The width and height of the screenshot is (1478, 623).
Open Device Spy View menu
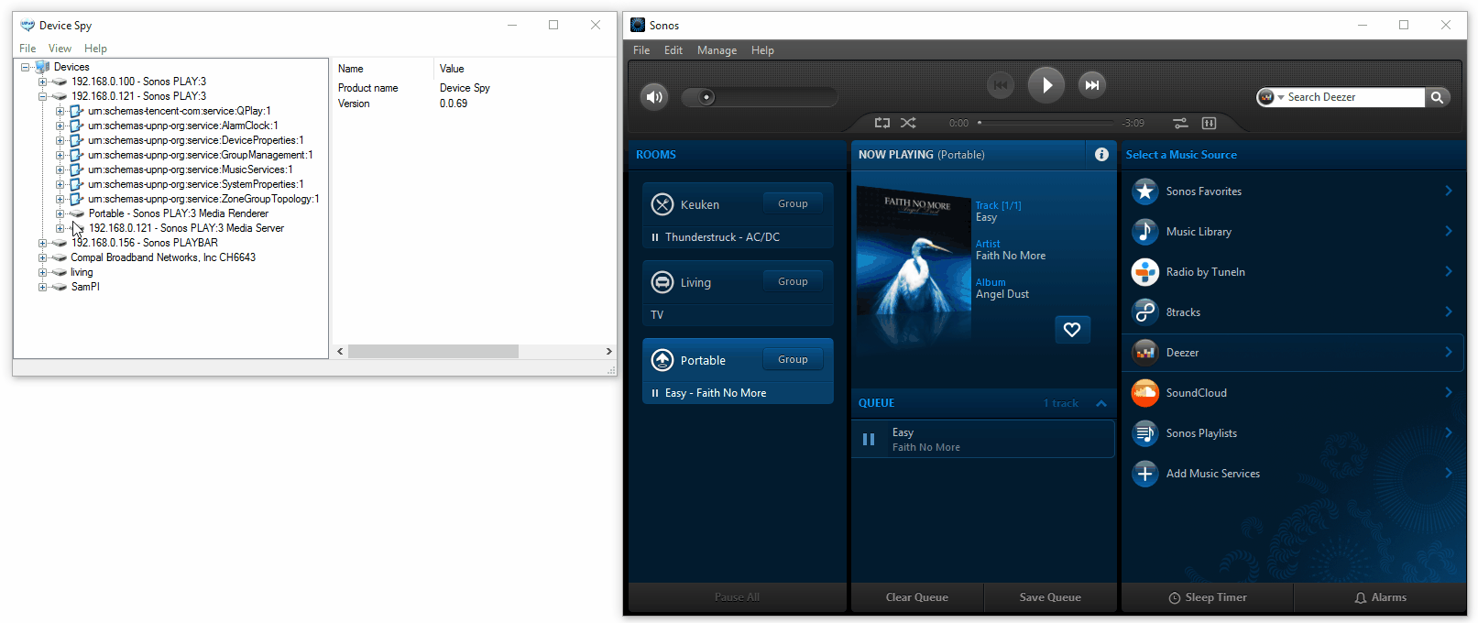click(60, 49)
